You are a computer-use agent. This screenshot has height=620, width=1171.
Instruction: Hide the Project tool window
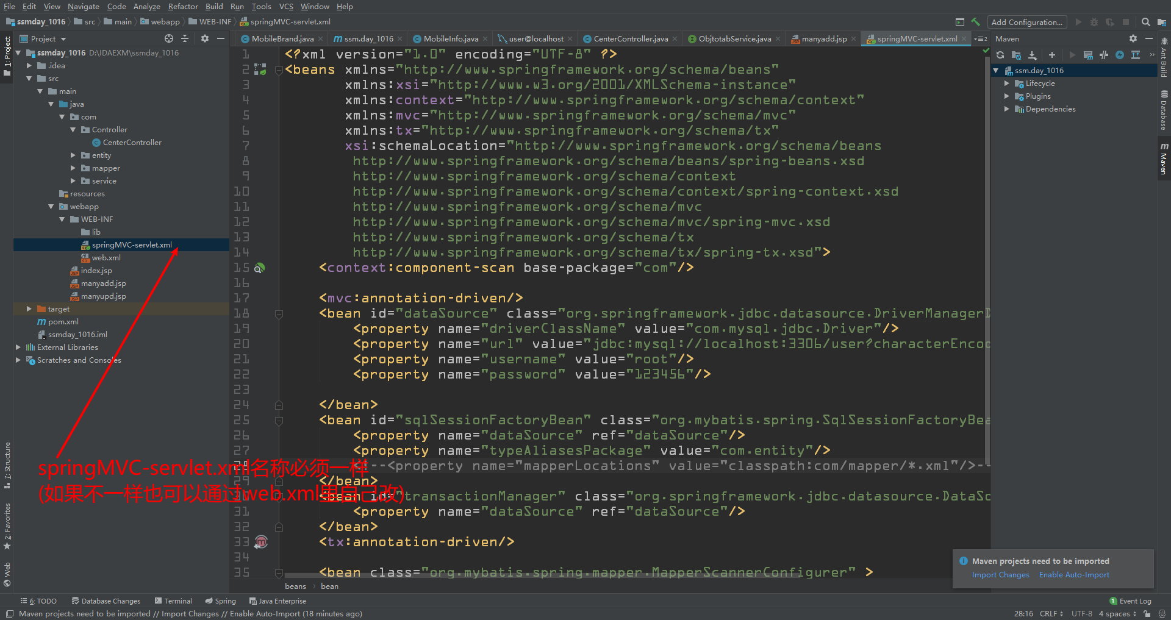tap(221, 38)
